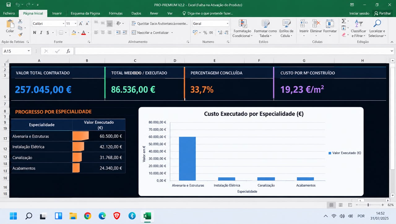Click the Partilhar share button
The height and width of the screenshot is (224, 396).
click(383, 13)
